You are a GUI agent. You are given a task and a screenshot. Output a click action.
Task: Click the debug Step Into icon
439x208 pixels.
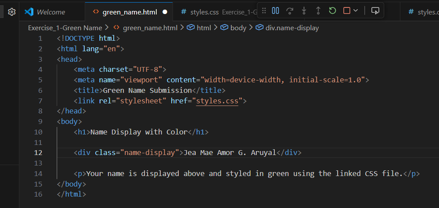pyautogui.click(x=304, y=11)
